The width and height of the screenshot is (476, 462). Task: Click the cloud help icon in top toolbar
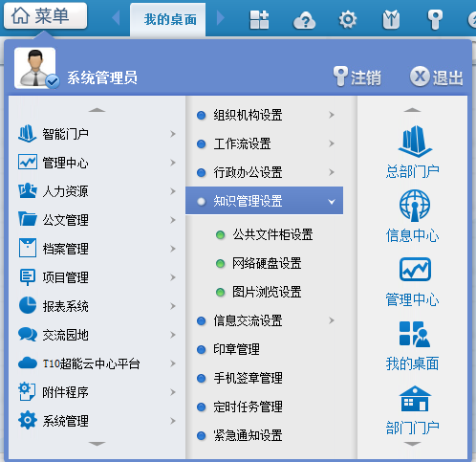tap(304, 20)
